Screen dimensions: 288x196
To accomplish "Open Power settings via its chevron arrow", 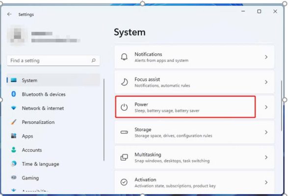I will point(266,107).
